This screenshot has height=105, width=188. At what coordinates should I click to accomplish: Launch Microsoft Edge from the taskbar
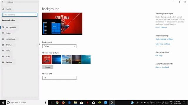[x=69, y=103]
